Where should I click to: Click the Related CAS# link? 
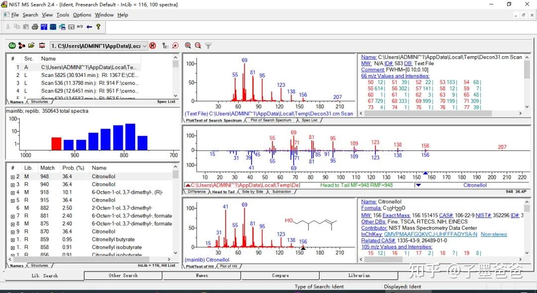point(378,240)
